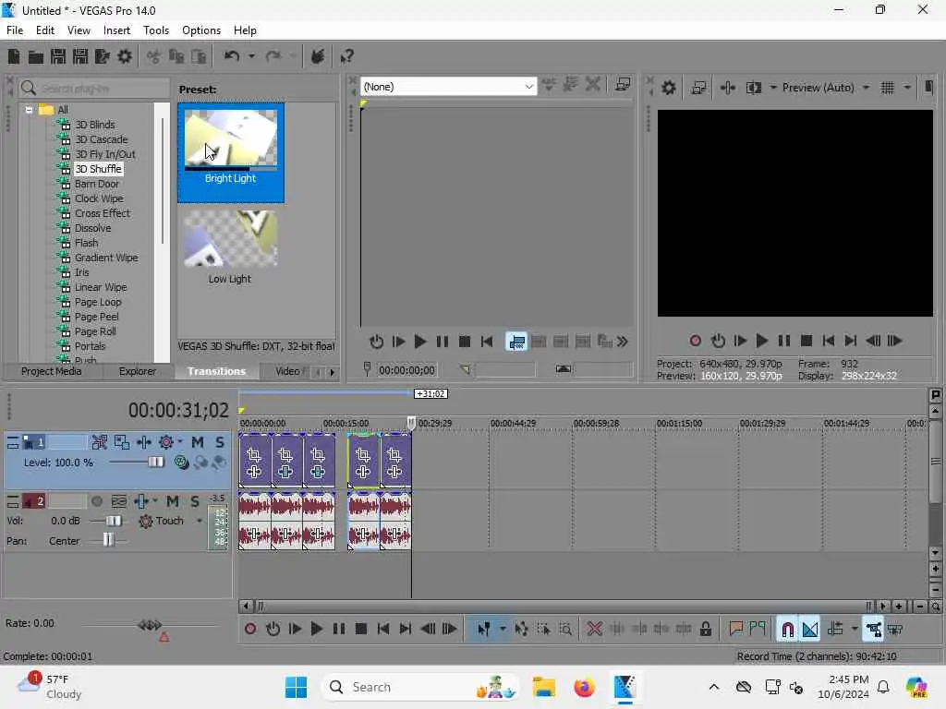Click the Delete red X in timeline toolbar
The height and width of the screenshot is (709, 946).
click(594, 630)
